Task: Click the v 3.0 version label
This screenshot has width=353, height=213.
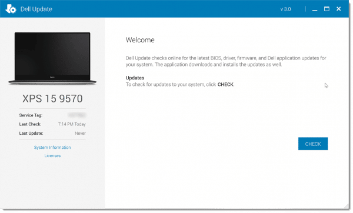Action: coord(285,9)
